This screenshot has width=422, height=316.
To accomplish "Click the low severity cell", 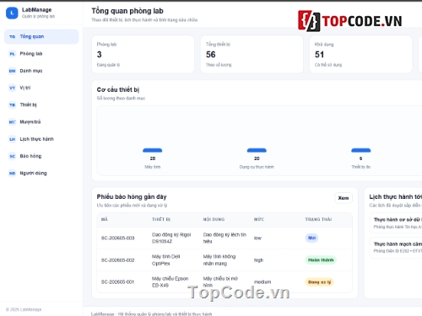I will [257, 238].
